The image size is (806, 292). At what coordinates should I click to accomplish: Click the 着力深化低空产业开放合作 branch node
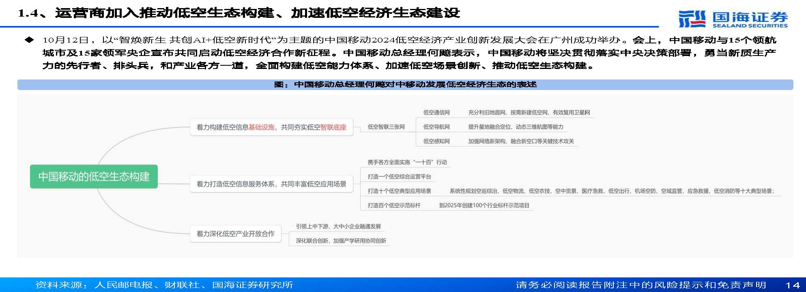point(235,234)
